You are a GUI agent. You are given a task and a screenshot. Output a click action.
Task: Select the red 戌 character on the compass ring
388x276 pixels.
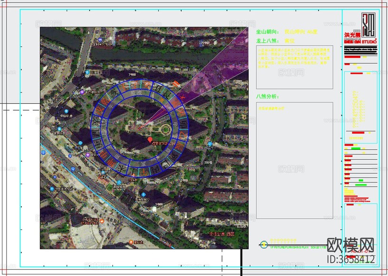(x=100, y=111)
